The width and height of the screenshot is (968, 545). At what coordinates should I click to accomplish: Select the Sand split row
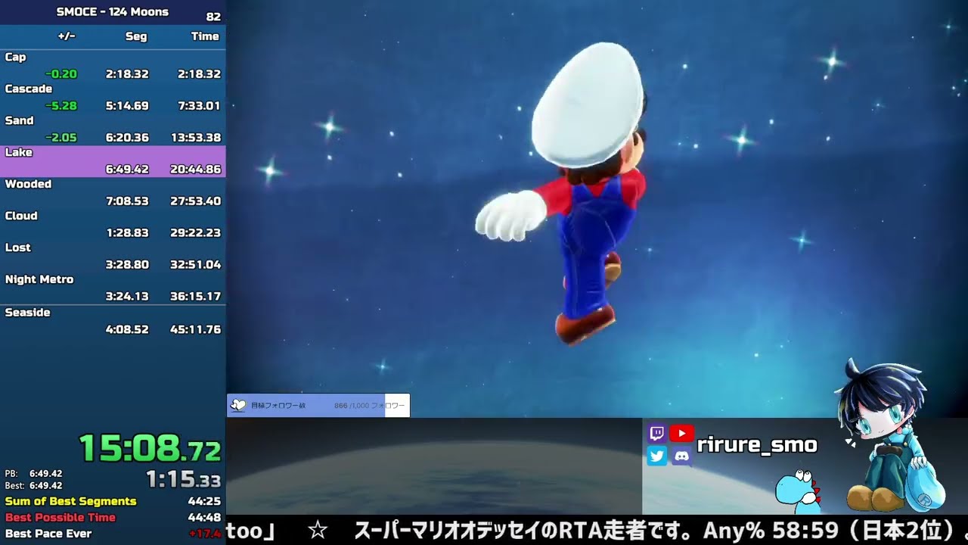pyautogui.click(x=113, y=129)
